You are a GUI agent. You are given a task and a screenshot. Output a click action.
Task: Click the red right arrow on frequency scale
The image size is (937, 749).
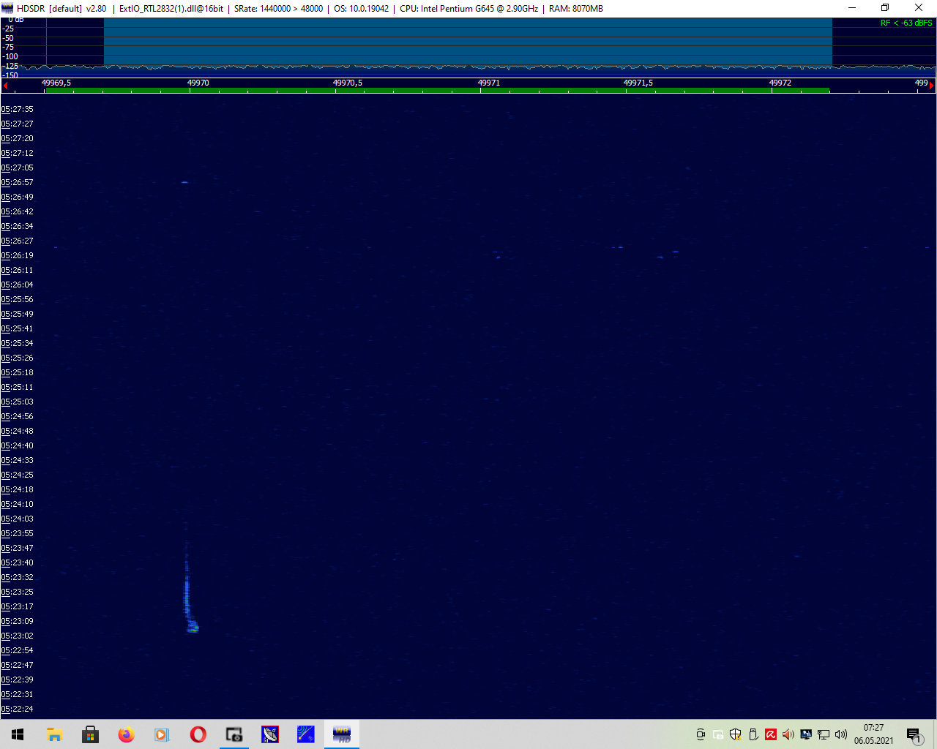coord(931,86)
